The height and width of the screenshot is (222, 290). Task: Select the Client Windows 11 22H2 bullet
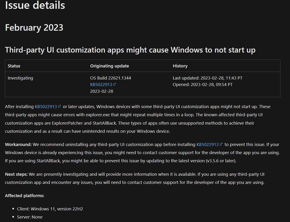pos(50,209)
